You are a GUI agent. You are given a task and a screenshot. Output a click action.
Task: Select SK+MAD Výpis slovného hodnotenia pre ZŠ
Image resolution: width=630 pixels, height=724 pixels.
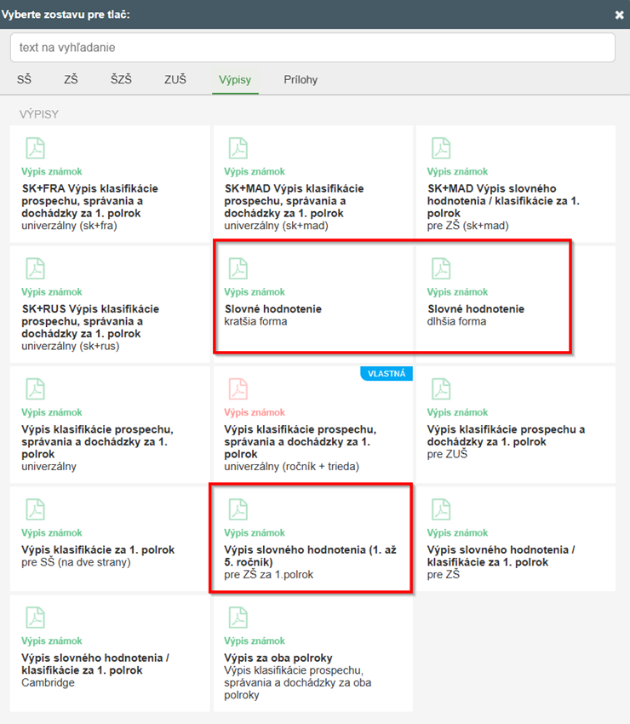pos(514,200)
